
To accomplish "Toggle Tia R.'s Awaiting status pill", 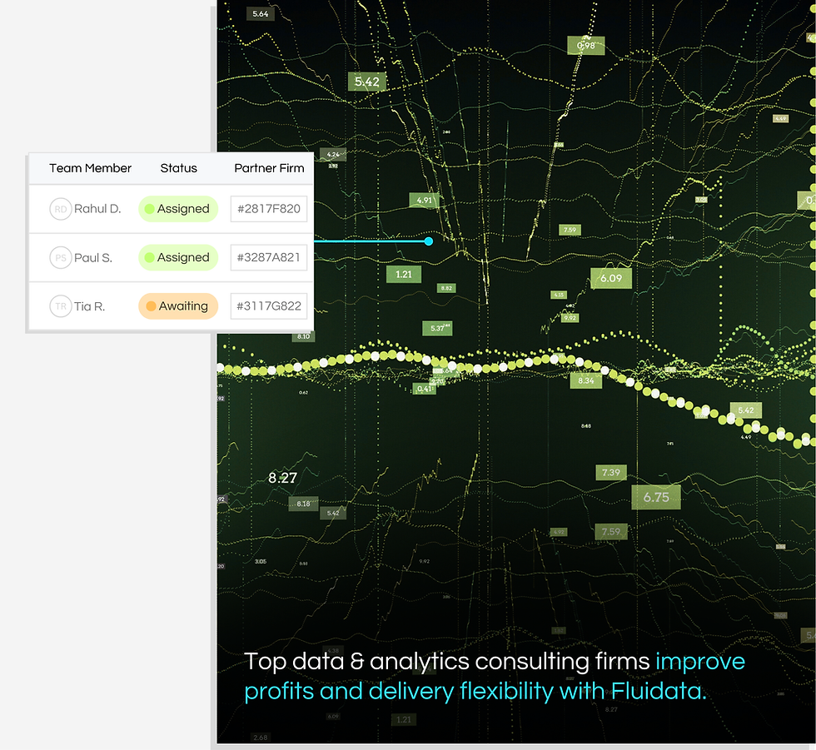I will coord(177,305).
